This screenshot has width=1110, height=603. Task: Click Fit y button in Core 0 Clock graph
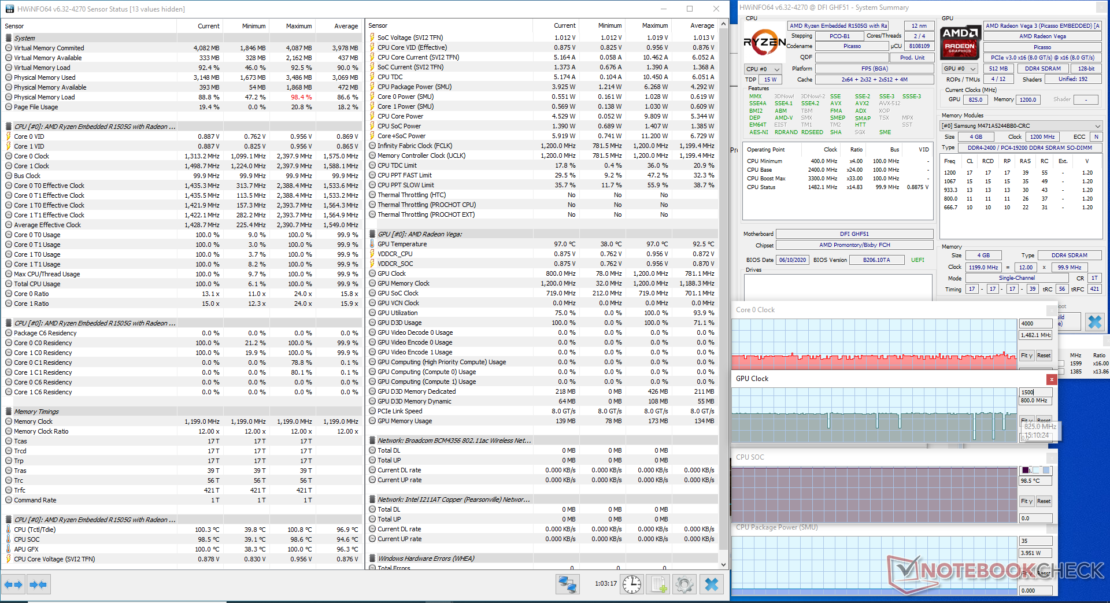click(1027, 356)
